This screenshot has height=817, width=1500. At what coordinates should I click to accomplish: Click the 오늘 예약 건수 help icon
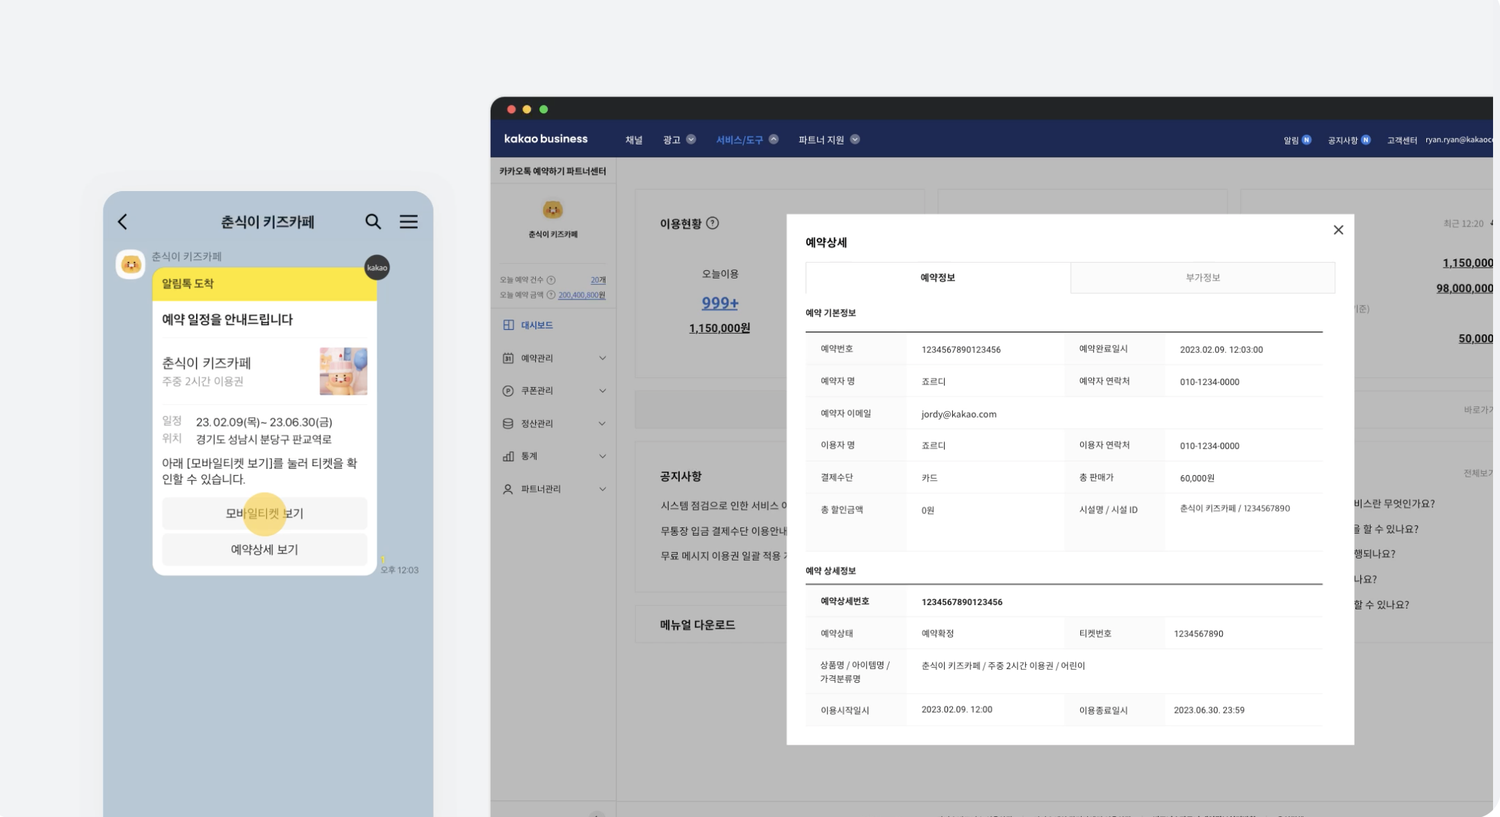(551, 280)
